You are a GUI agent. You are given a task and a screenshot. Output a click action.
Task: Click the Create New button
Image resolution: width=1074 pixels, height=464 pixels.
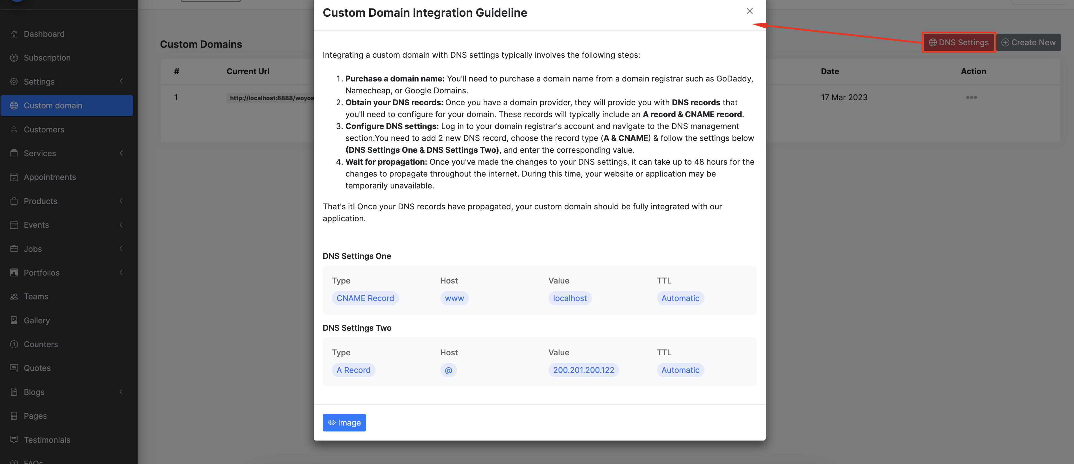point(1028,42)
